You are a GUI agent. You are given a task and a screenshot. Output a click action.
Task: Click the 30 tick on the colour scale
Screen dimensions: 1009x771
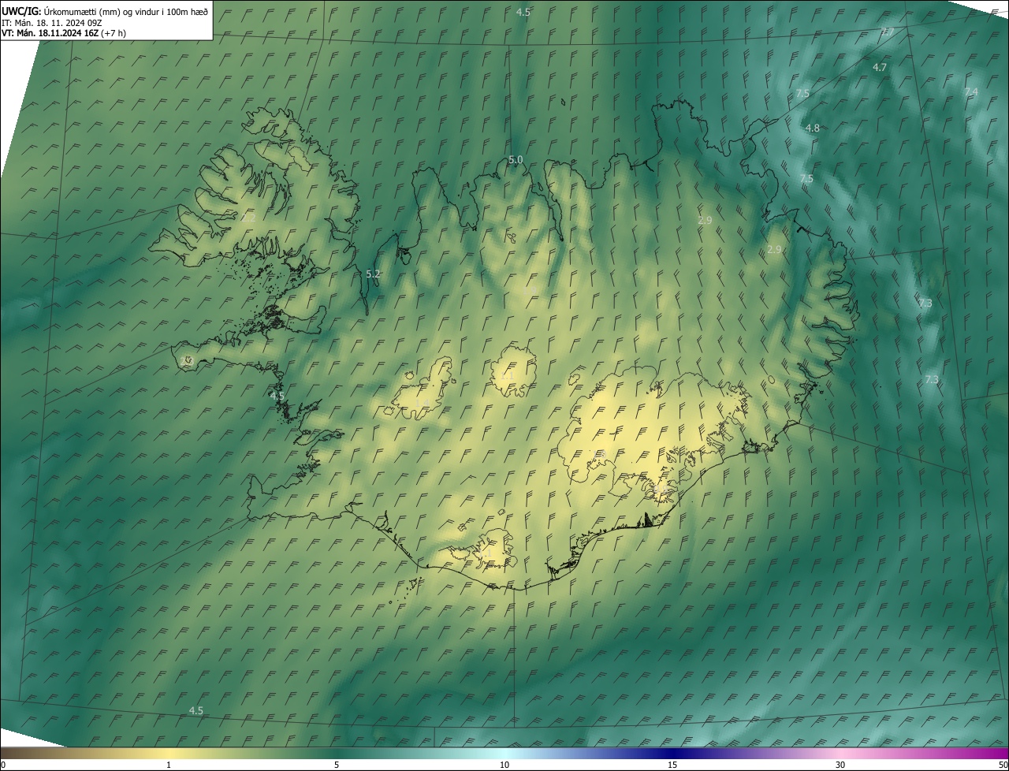(840, 765)
